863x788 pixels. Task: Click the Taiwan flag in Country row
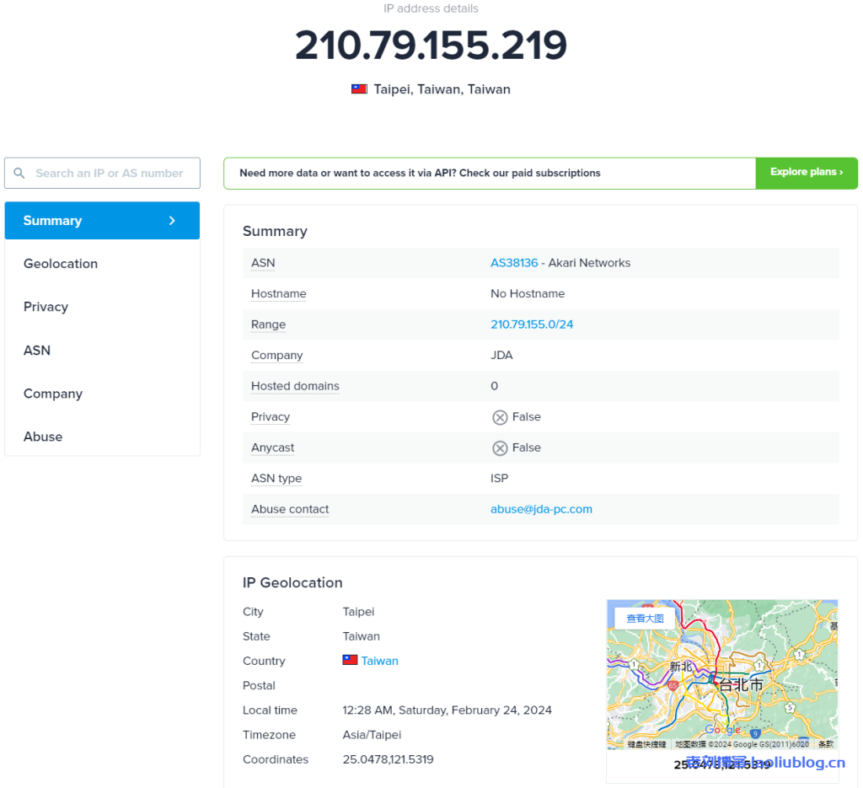[x=350, y=661]
